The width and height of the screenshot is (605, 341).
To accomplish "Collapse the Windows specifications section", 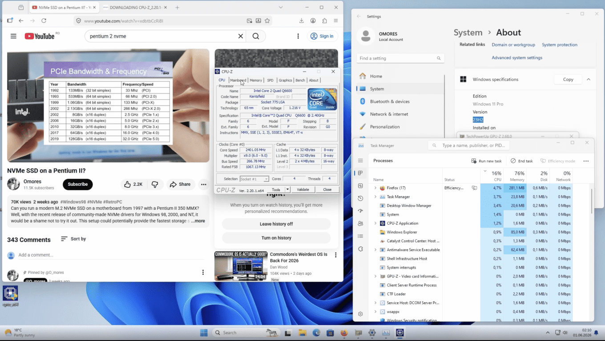I will point(589,80).
